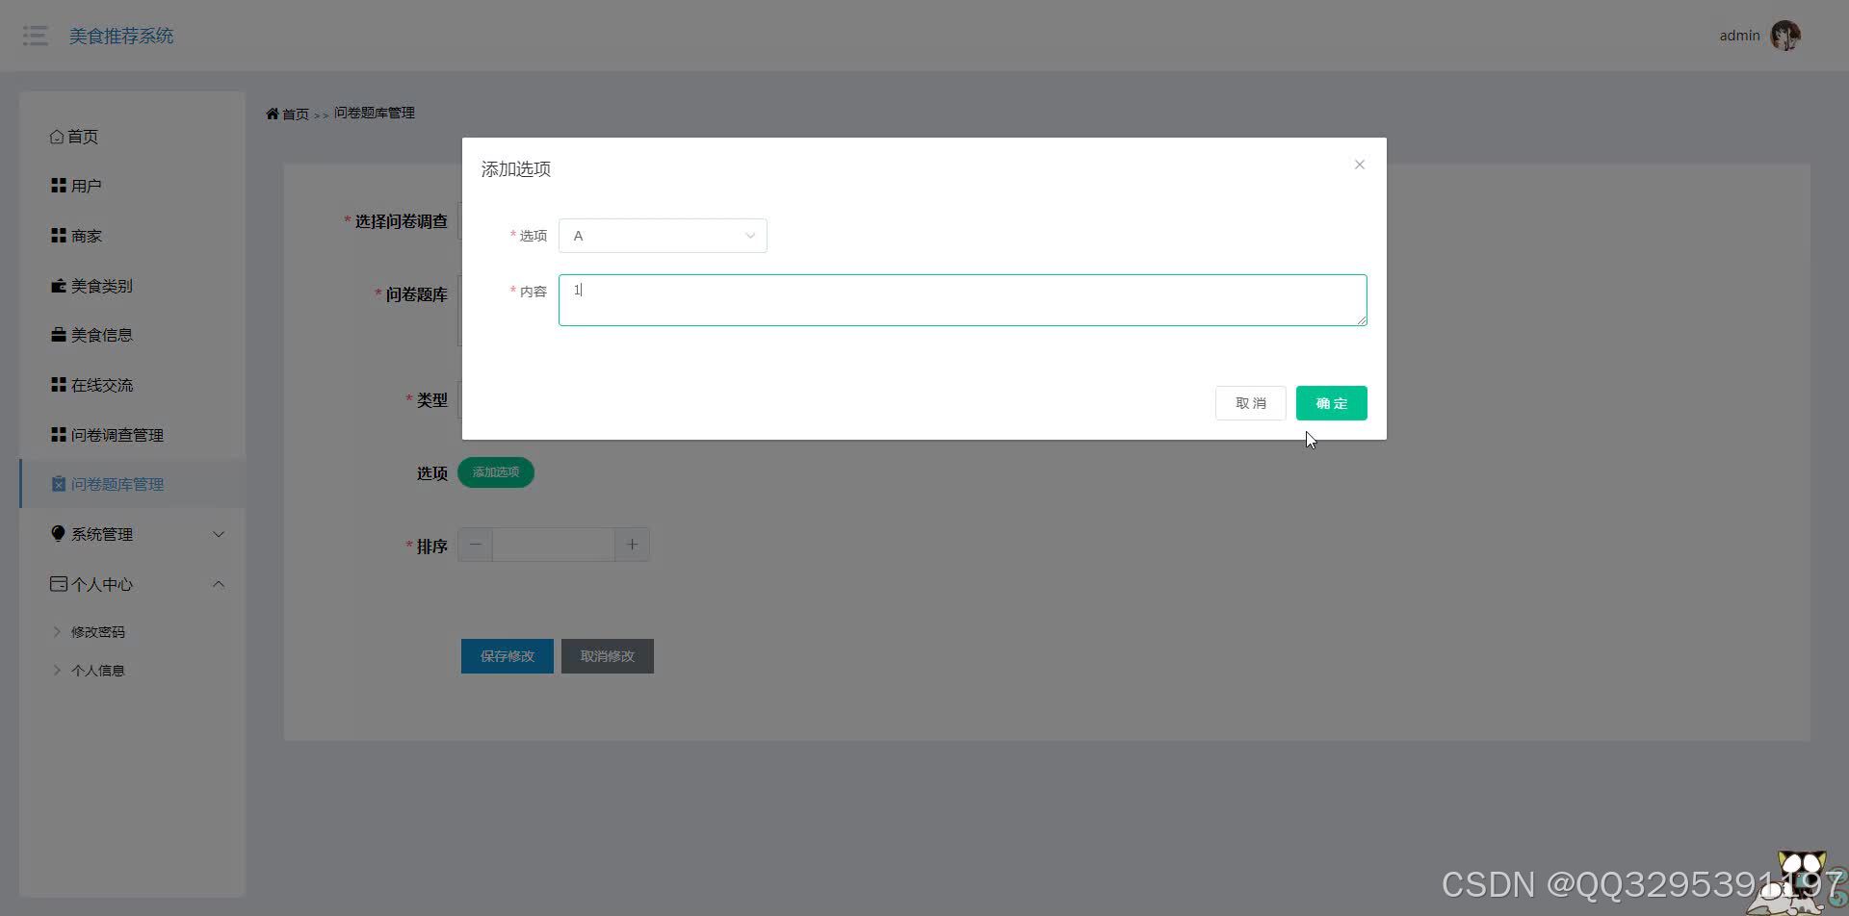Click the 美食类别 folder icon
This screenshot has width=1849, height=916.
pyautogui.click(x=59, y=286)
